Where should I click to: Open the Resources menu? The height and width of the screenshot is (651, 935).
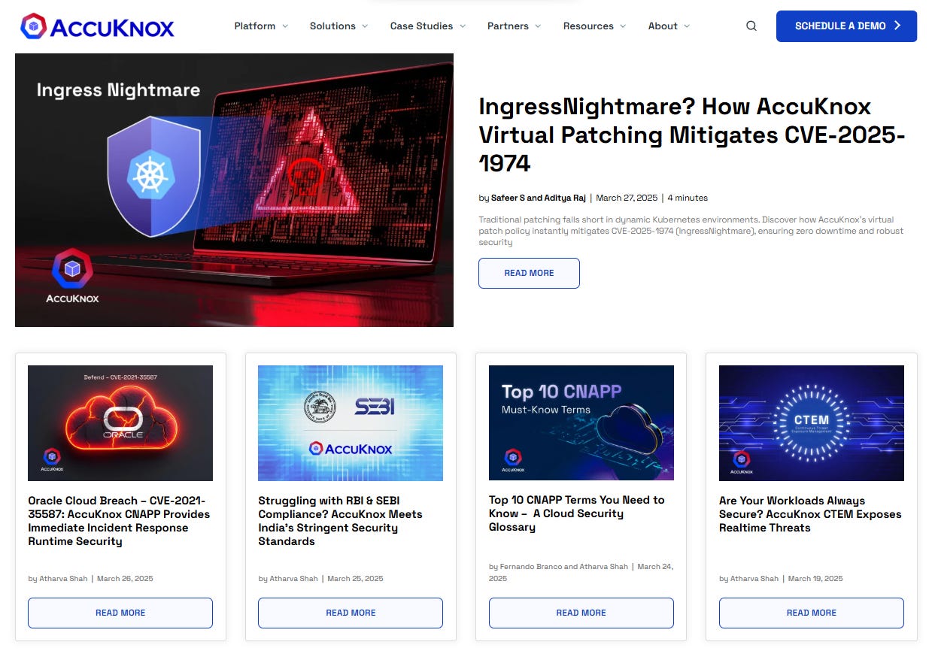(595, 26)
